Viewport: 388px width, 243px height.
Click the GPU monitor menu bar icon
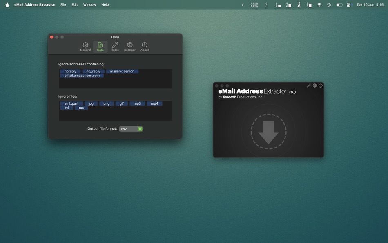pyautogui.click(x=267, y=5)
